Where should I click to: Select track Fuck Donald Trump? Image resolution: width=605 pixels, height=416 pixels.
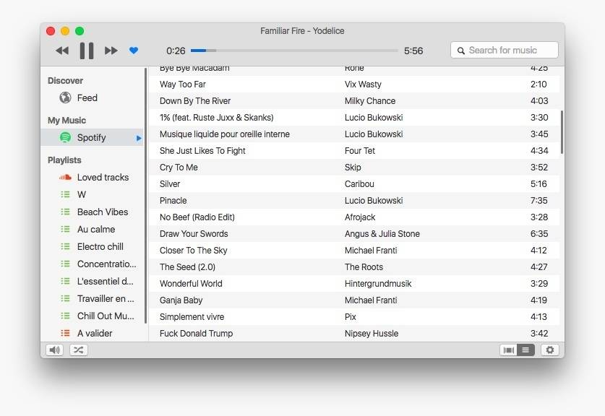[x=354, y=333]
